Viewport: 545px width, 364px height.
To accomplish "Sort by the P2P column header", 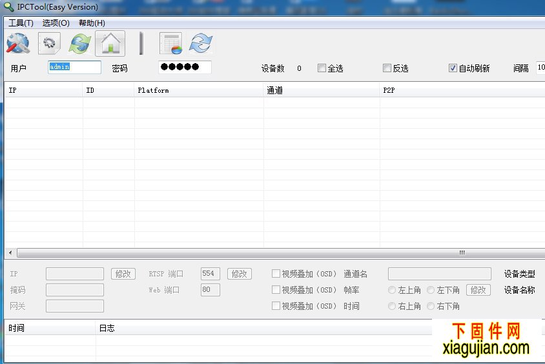I will click(462, 90).
